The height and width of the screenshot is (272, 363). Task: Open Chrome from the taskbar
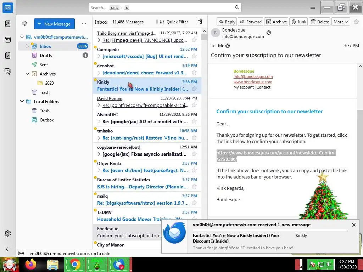74,264
